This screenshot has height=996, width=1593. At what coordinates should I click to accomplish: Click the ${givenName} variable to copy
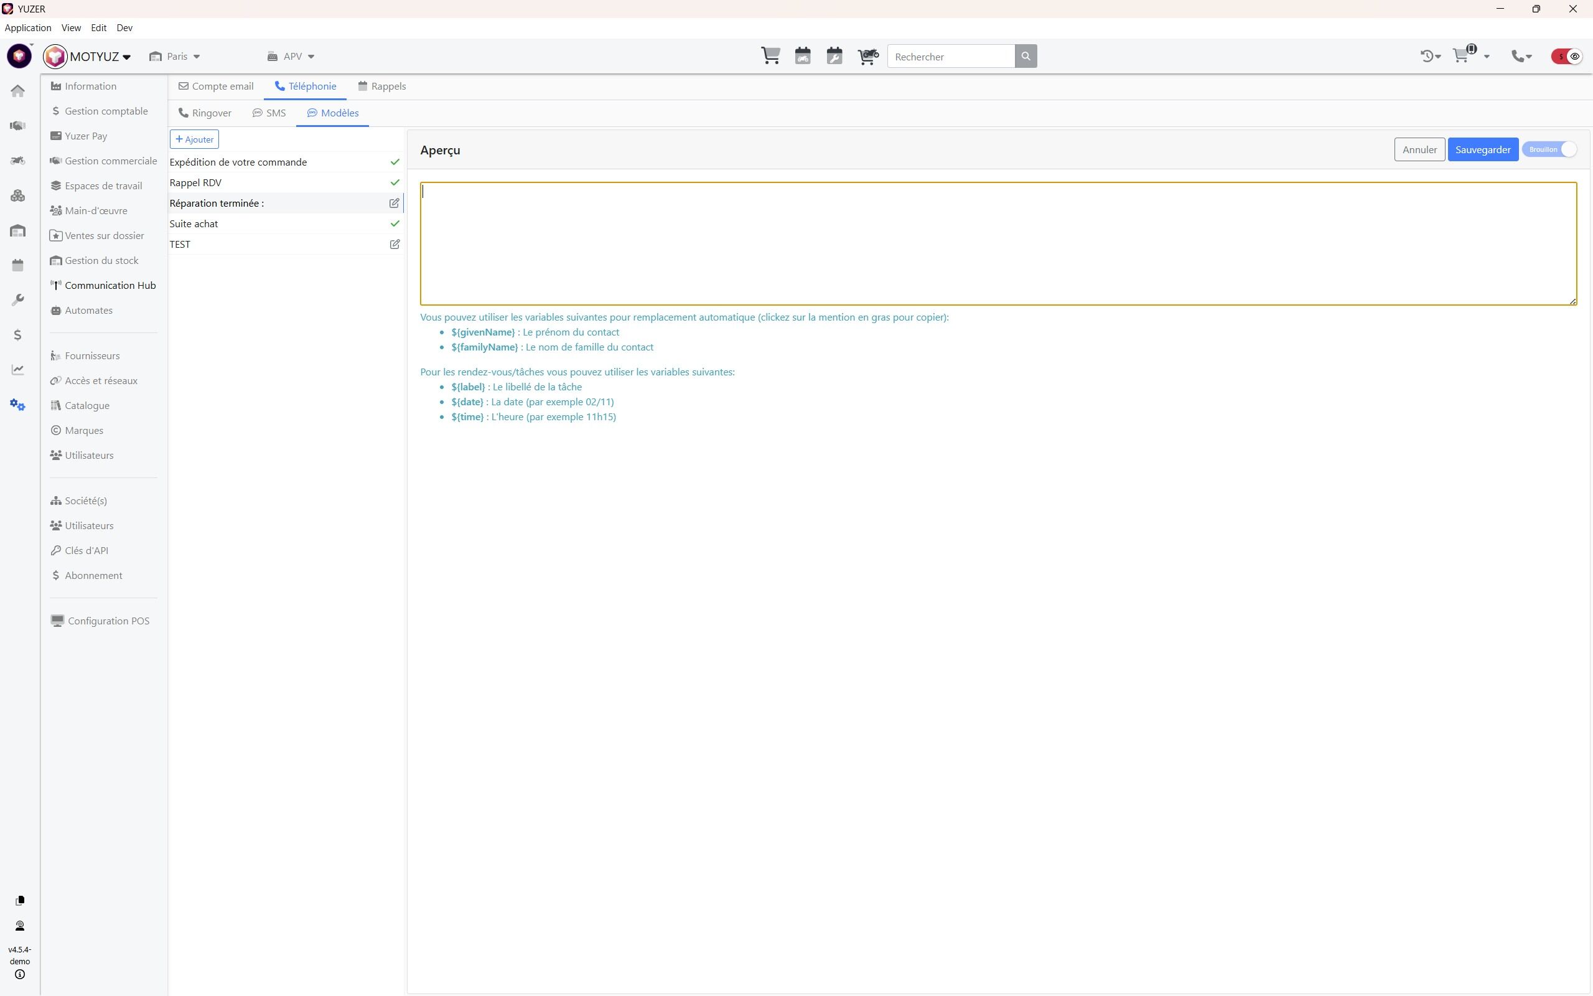tap(482, 332)
